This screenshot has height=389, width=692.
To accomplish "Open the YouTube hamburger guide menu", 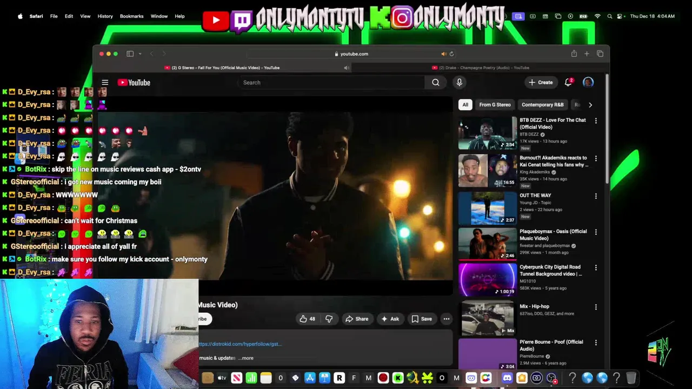I will pos(105,83).
